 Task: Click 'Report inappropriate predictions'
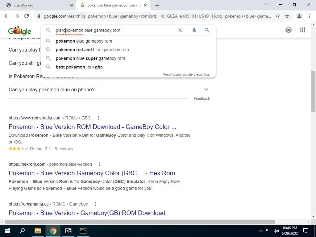(x=186, y=75)
